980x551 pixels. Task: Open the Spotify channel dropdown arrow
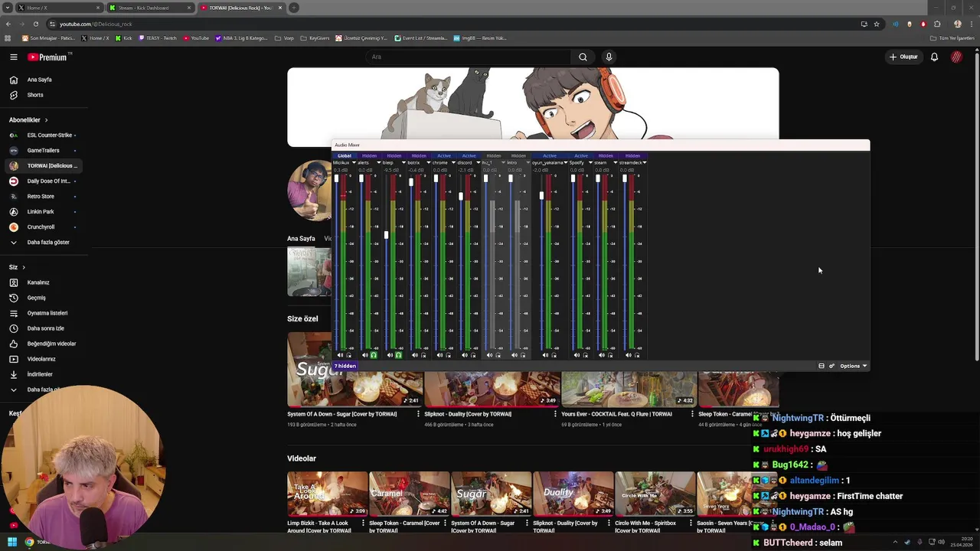590,162
